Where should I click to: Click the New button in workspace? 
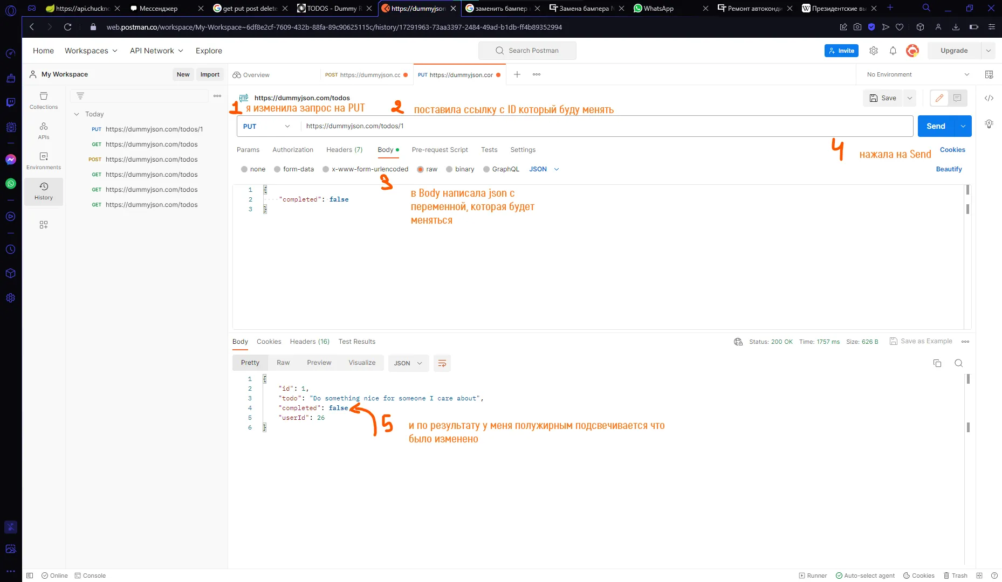point(183,74)
